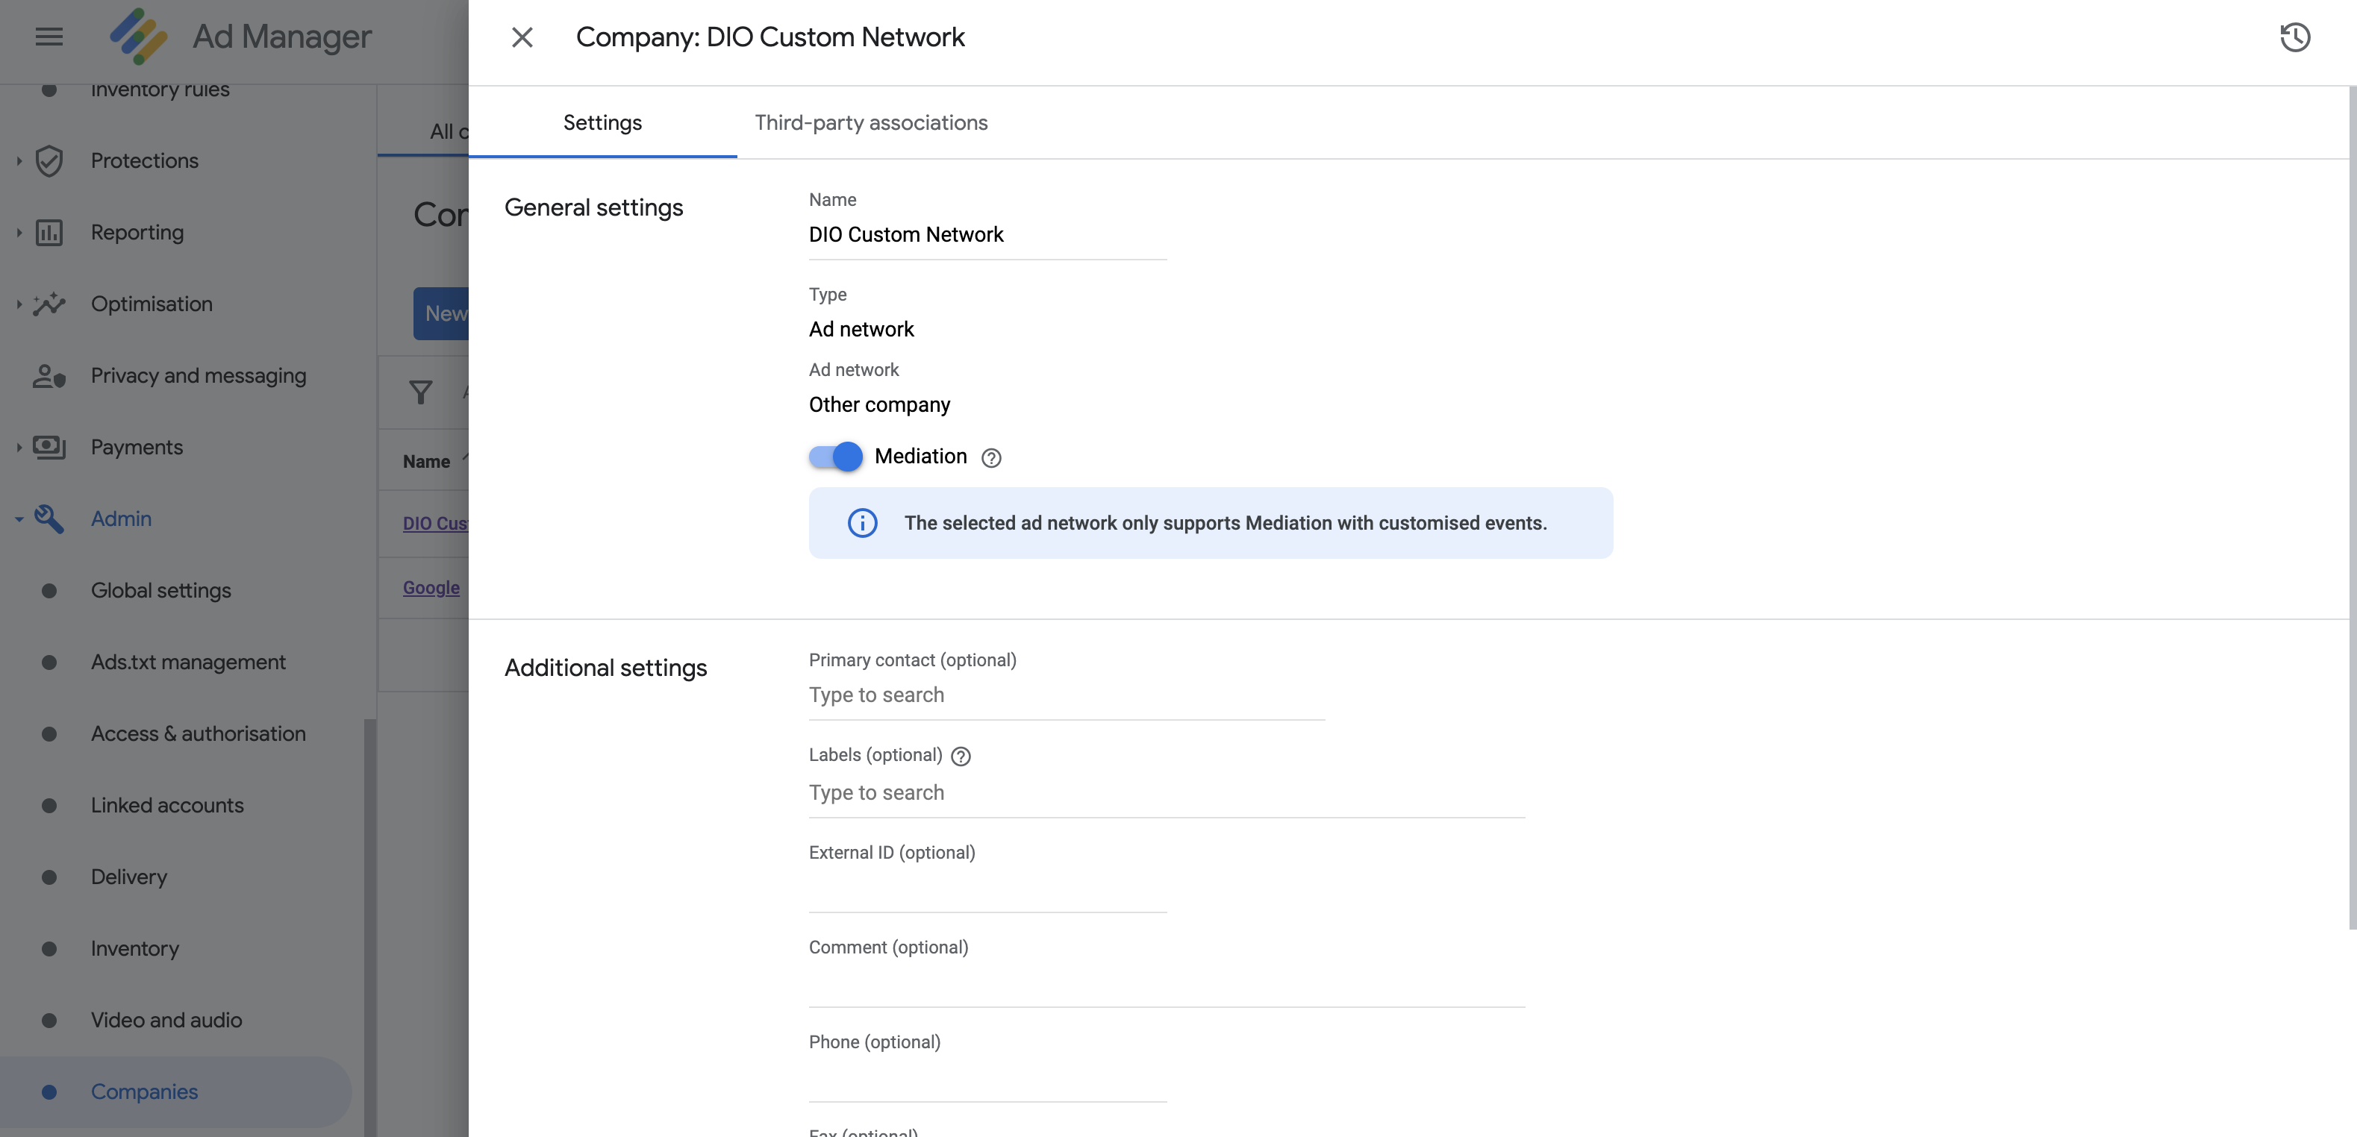The height and width of the screenshot is (1137, 2357).
Task: Click the Phone input field
Action: pyautogui.click(x=987, y=1080)
